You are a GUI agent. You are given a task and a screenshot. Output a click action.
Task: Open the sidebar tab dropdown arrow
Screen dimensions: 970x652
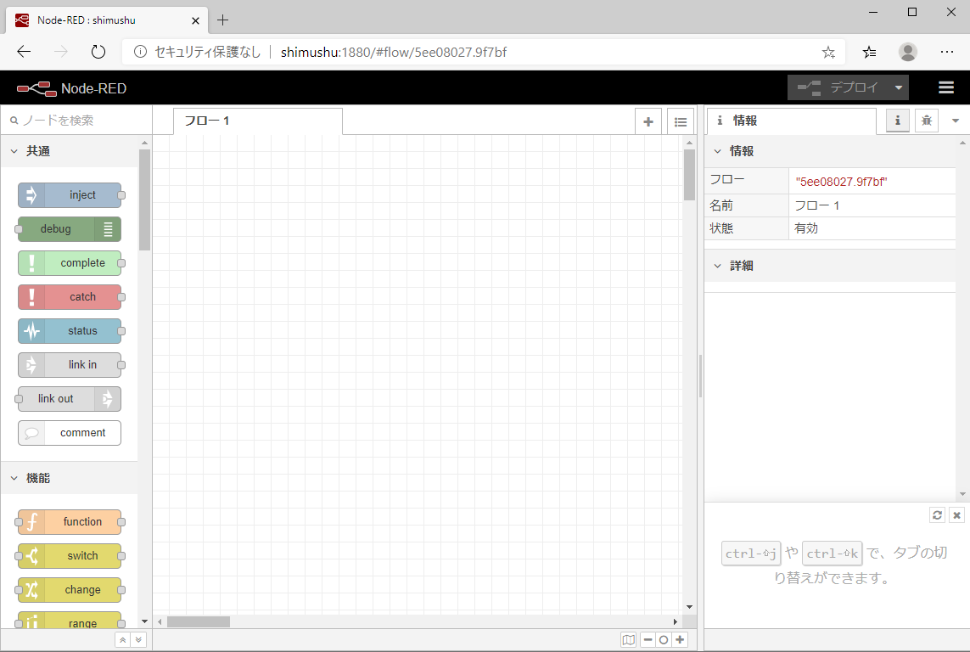coord(956,121)
